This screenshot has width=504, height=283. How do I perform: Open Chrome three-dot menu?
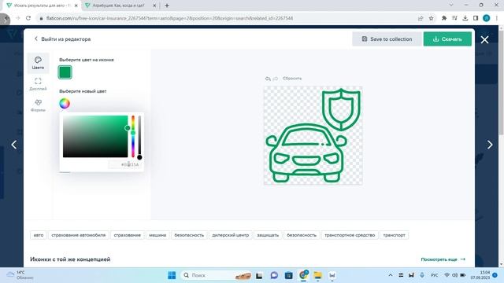[497, 18]
